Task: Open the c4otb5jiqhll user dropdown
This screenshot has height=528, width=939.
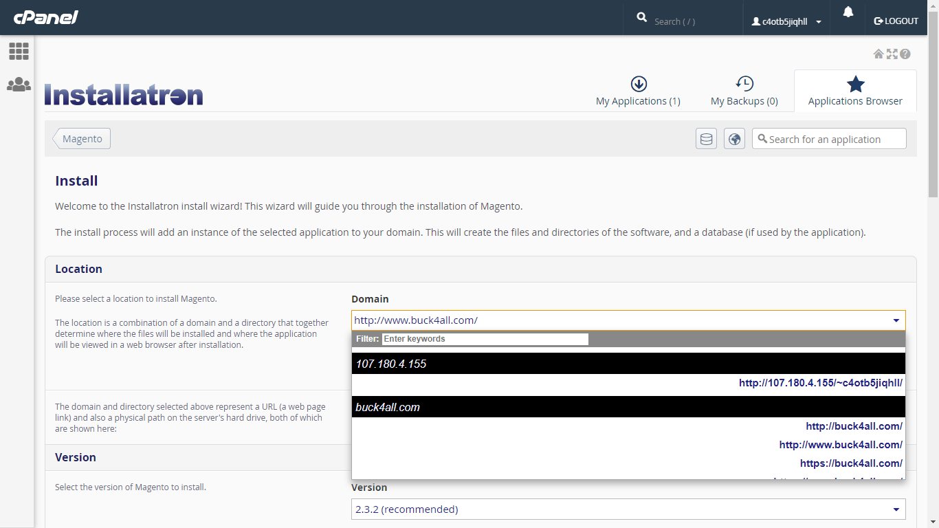Action: pyautogui.click(x=786, y=21)
